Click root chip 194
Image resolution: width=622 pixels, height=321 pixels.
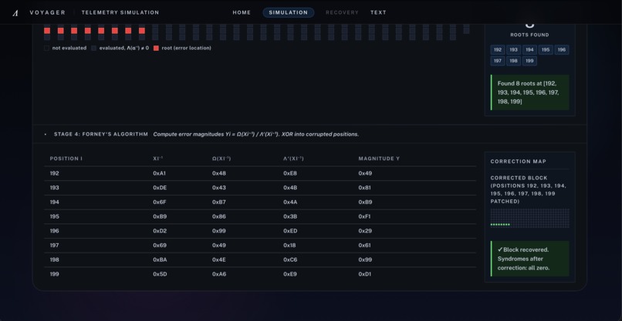tap(529, 50)
